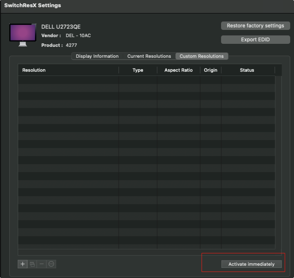Click the SwitchResX Settings window title

pos(32,5)
